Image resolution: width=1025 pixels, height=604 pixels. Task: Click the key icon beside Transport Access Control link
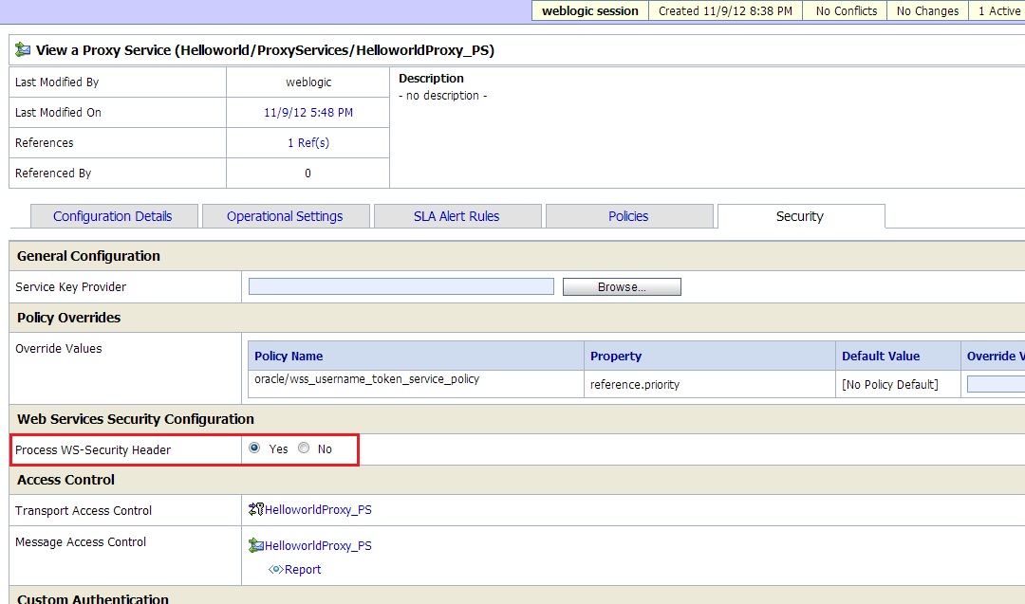point(254,509)
